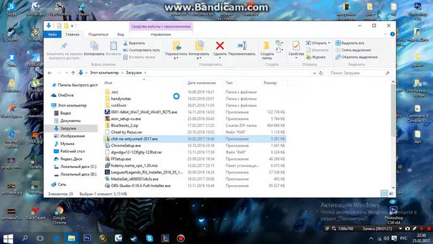The width and height of the screenshot is (433, 244).
Task: Click Обратить выделение in ribbon
Action: pos(357,57)
